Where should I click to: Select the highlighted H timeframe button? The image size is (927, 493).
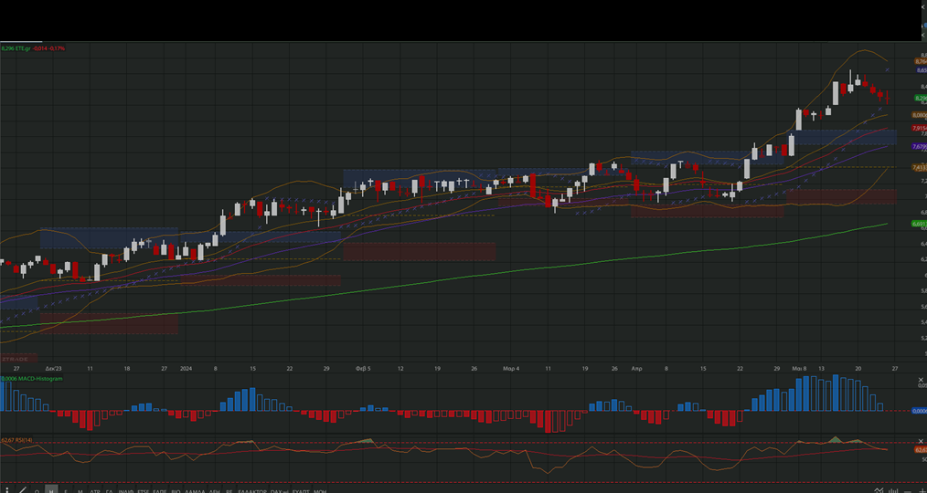pyautogui.click(x=51, y=490)
